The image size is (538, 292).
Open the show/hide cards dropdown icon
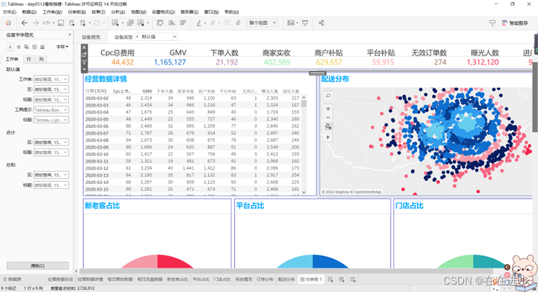click(292, 23)
